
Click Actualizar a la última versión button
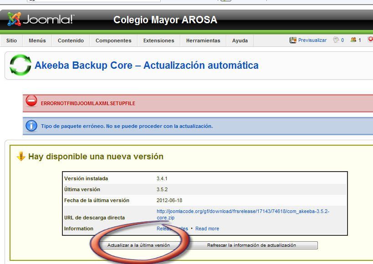pos(138,245)
